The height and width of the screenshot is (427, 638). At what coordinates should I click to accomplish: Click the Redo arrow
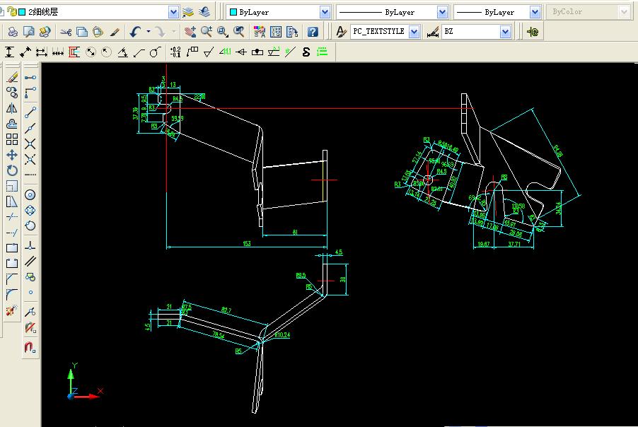coord(161,31)
